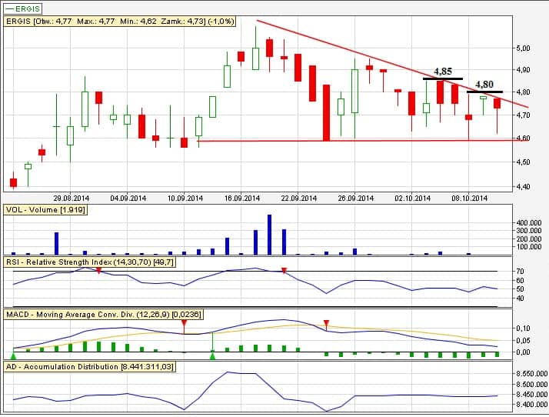The image size is (549, 417).
Task: Click the AD Accumulation Distribution label
Action: [x=89, y=367]
